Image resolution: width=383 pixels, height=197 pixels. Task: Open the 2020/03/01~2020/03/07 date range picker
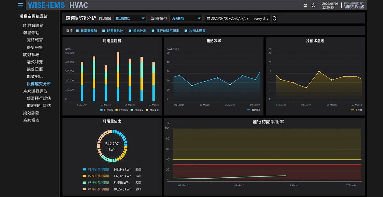(x=230, y=19)
